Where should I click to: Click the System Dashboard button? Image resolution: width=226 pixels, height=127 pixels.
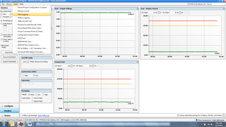click(9, 62)
